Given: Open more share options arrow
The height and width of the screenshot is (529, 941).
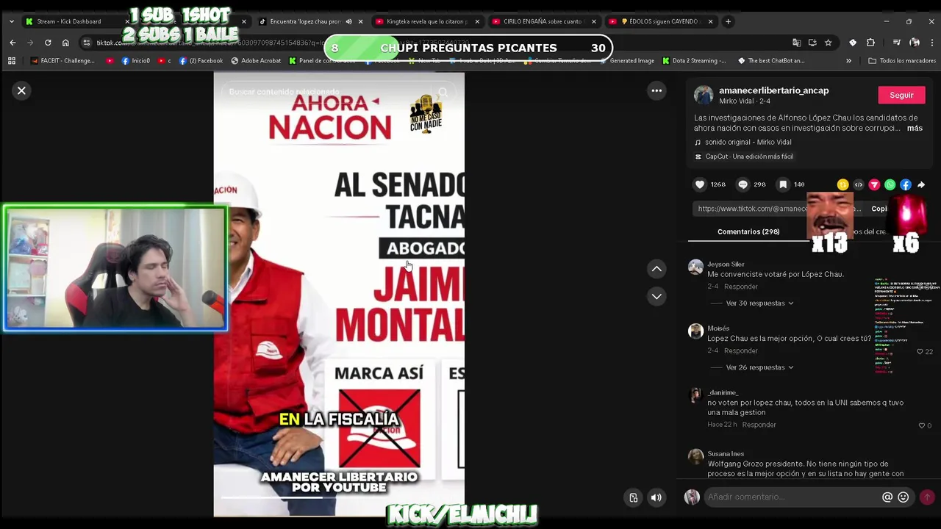Looking at the screenshot, I should (921, 184).
